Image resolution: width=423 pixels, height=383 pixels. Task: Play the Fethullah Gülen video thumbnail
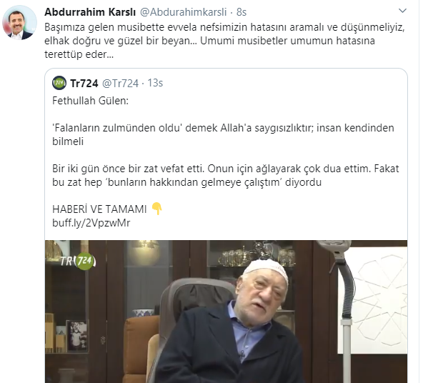click(x=226, y=312)
